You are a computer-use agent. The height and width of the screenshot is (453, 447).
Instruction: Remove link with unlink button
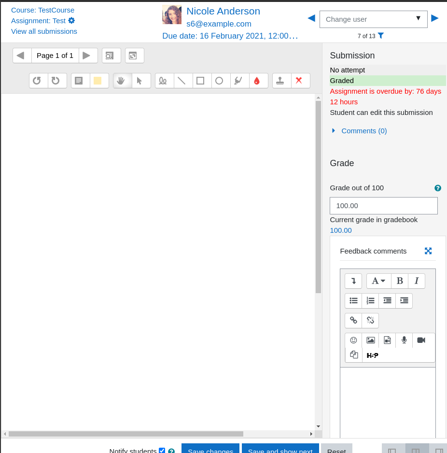(370, 320)
